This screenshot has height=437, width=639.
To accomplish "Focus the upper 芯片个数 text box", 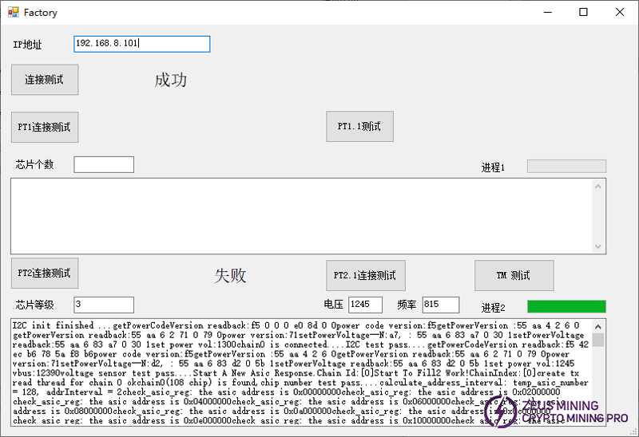I will (104, 164).
